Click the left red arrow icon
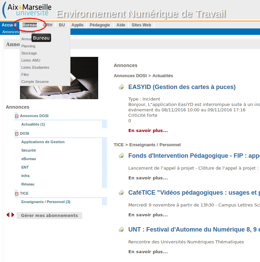Image resolution: width=260 pixels, height=262 pixels. [x=8, y=215]
